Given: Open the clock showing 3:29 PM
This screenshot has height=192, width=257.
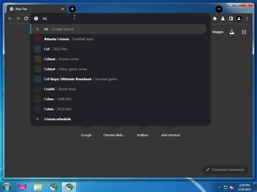Looking at the screenshot, I should tap(244, 187).
